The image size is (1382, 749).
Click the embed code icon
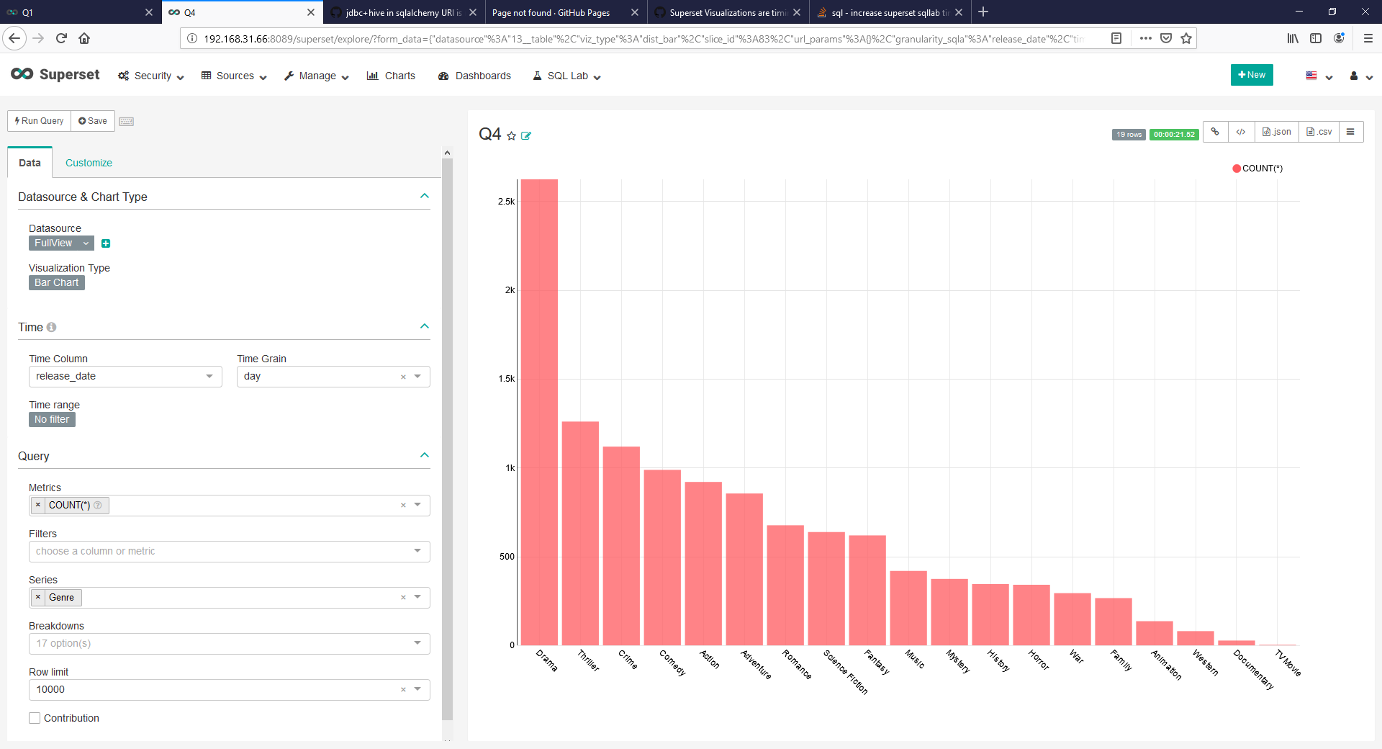(x=1241, y=132)
